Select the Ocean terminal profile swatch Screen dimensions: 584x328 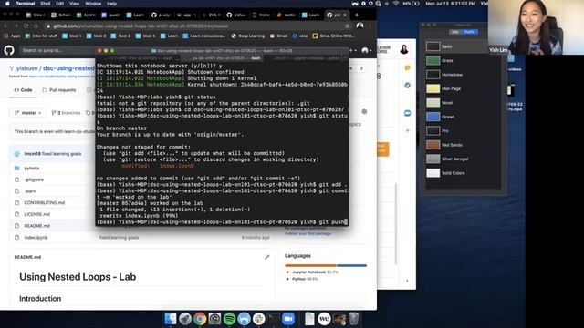coord(433,117)
